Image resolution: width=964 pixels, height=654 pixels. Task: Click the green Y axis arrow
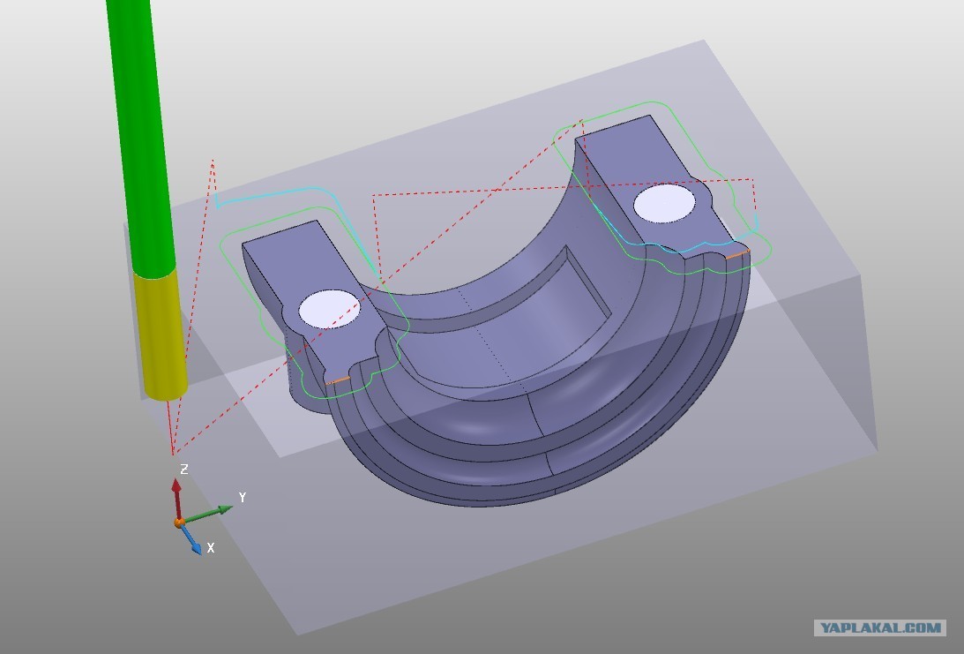click(208, 514)
